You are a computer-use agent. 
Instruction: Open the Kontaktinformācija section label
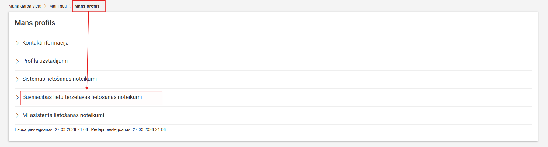[45, 43]
